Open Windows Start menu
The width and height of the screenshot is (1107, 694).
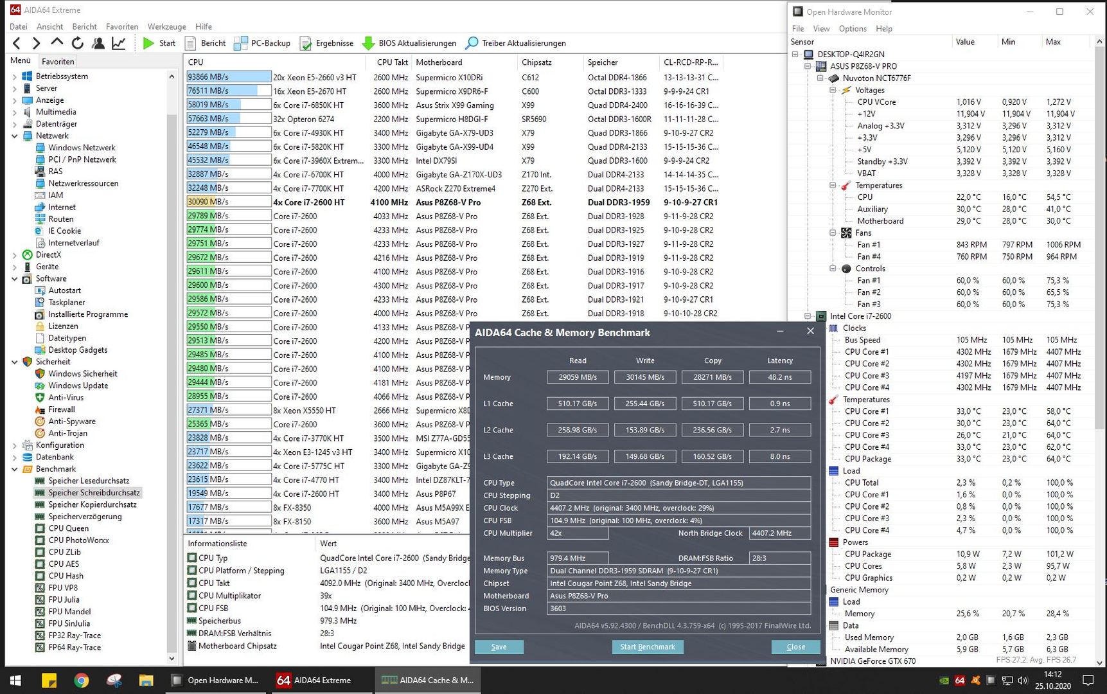click(15, 680)
